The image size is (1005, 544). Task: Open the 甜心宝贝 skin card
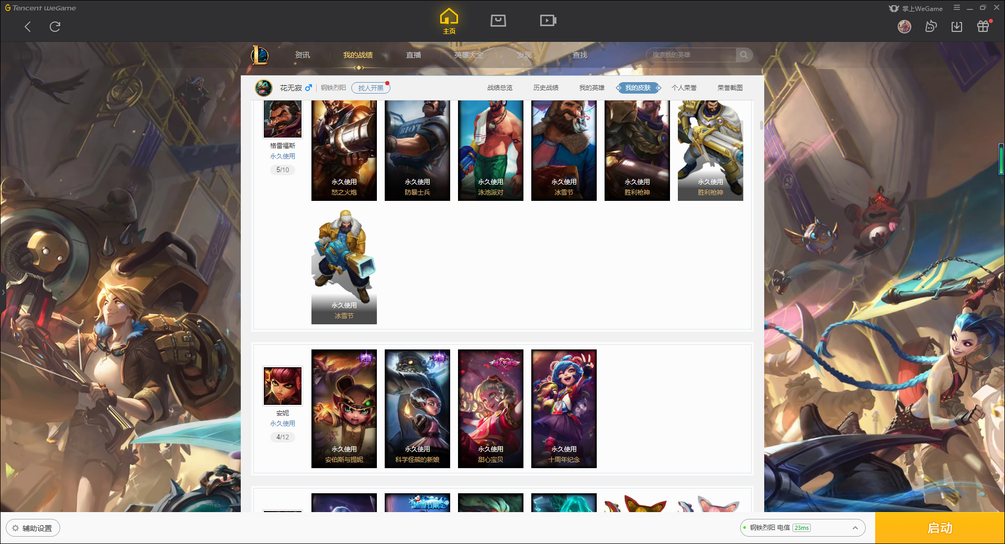pyautogui.click(x=490, y=409)
